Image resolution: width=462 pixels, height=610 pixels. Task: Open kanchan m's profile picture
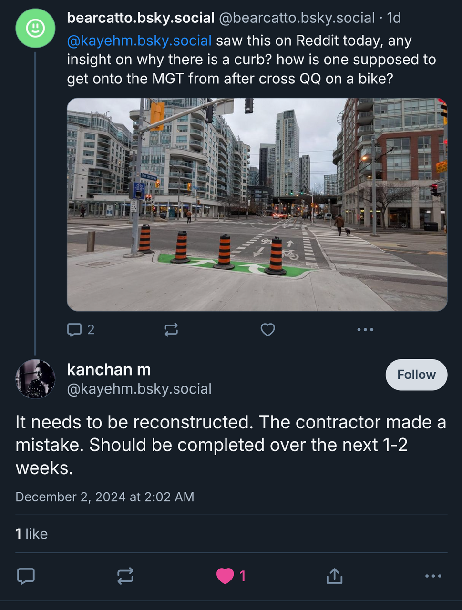(x=35, y=379)
